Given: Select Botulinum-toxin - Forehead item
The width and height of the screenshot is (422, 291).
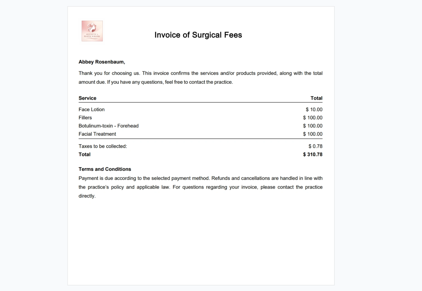Looking at the screenshot, I should coord(108,126).
